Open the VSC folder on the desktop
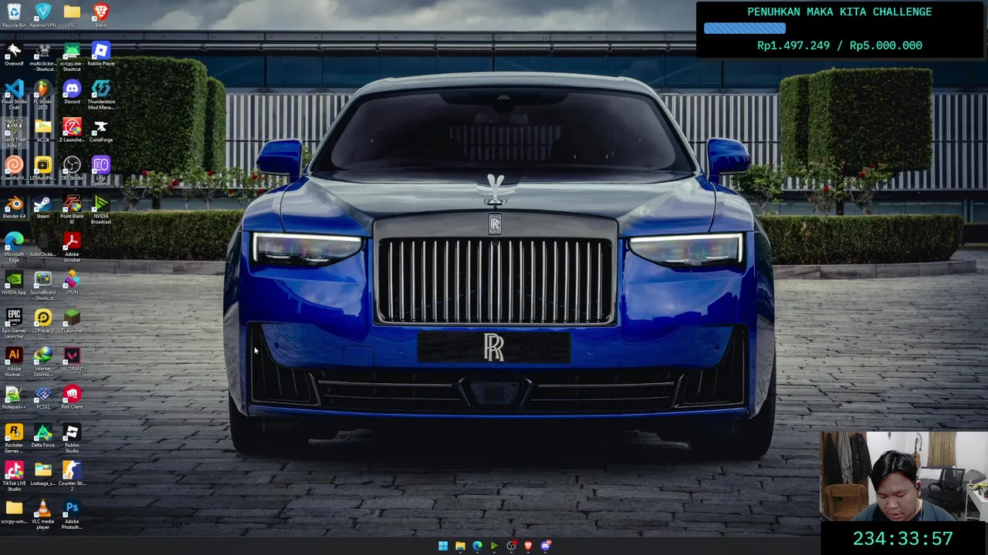The width and height of the screenshot is (988, 555). (x=72, y=15)
